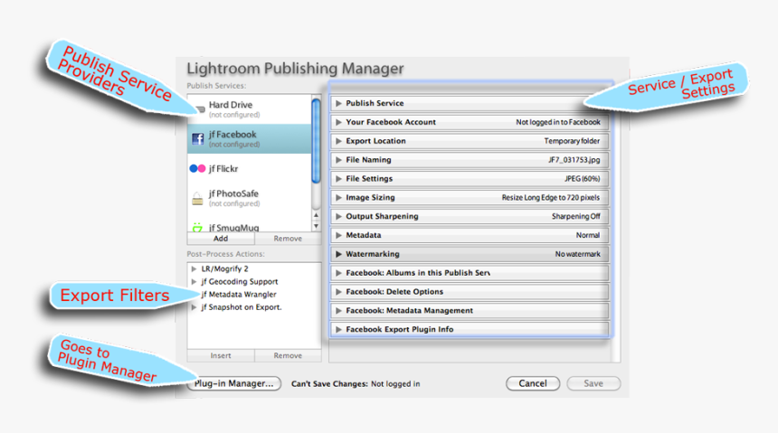Select the Hard Drive service icon
Viewport: 778px width, 433px height.
(201, 109)
